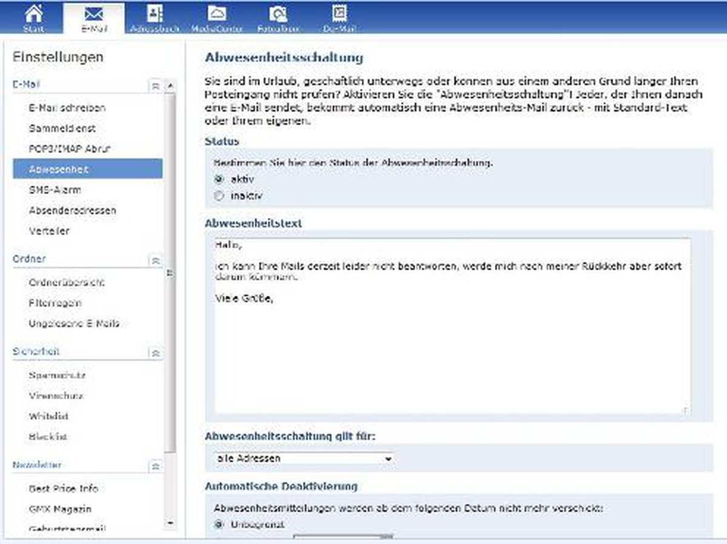
Task: Collapse the Newsletter settings section
Action: tap(156, 466)
